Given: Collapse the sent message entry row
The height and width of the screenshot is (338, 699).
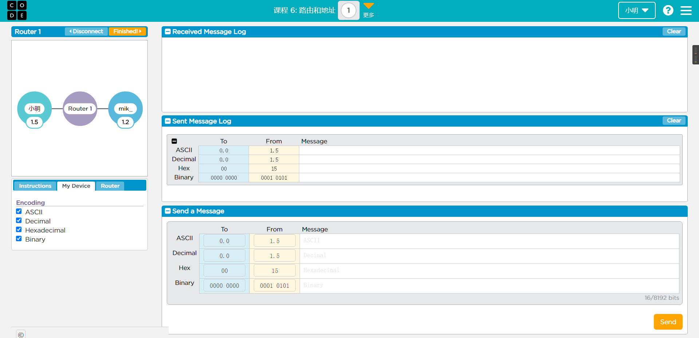Looking at the screenshot, I should coord(174,141).
